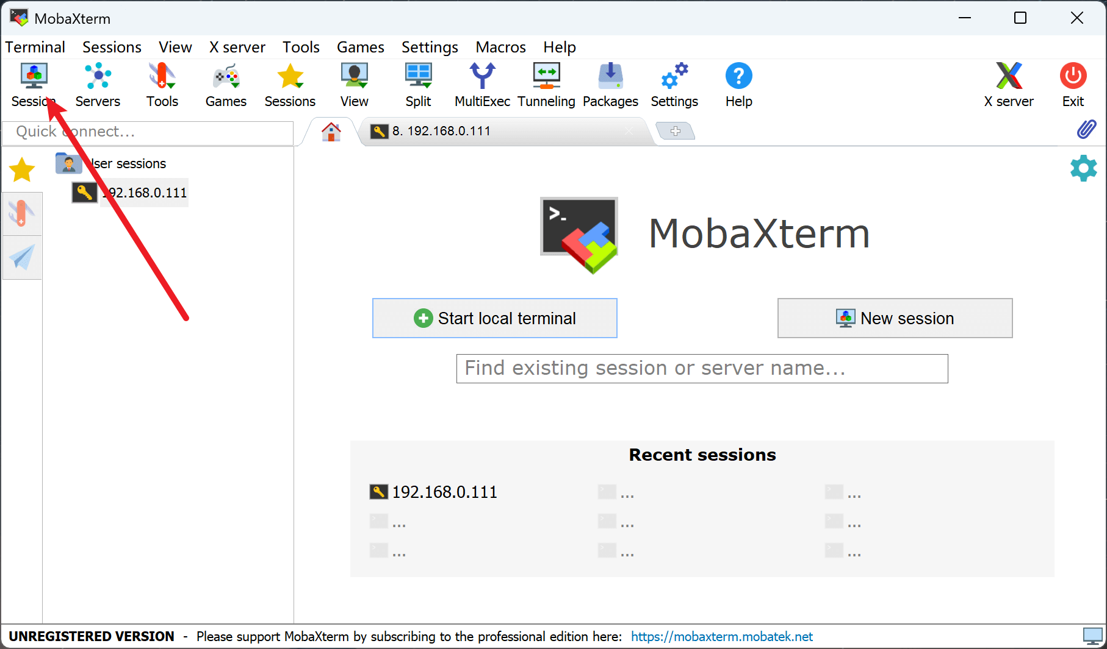Select the star favorites sidebar tab
This screenshot has height=649, width=1107.
(22, 170)
